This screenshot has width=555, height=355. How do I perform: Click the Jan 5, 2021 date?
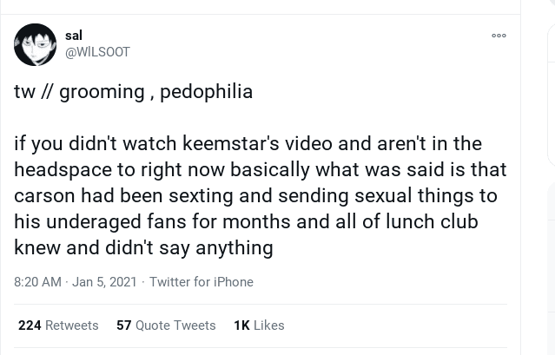tap(104, 282)
